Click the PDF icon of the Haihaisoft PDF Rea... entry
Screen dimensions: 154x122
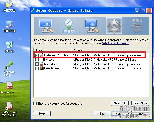(x=42, y=55)
